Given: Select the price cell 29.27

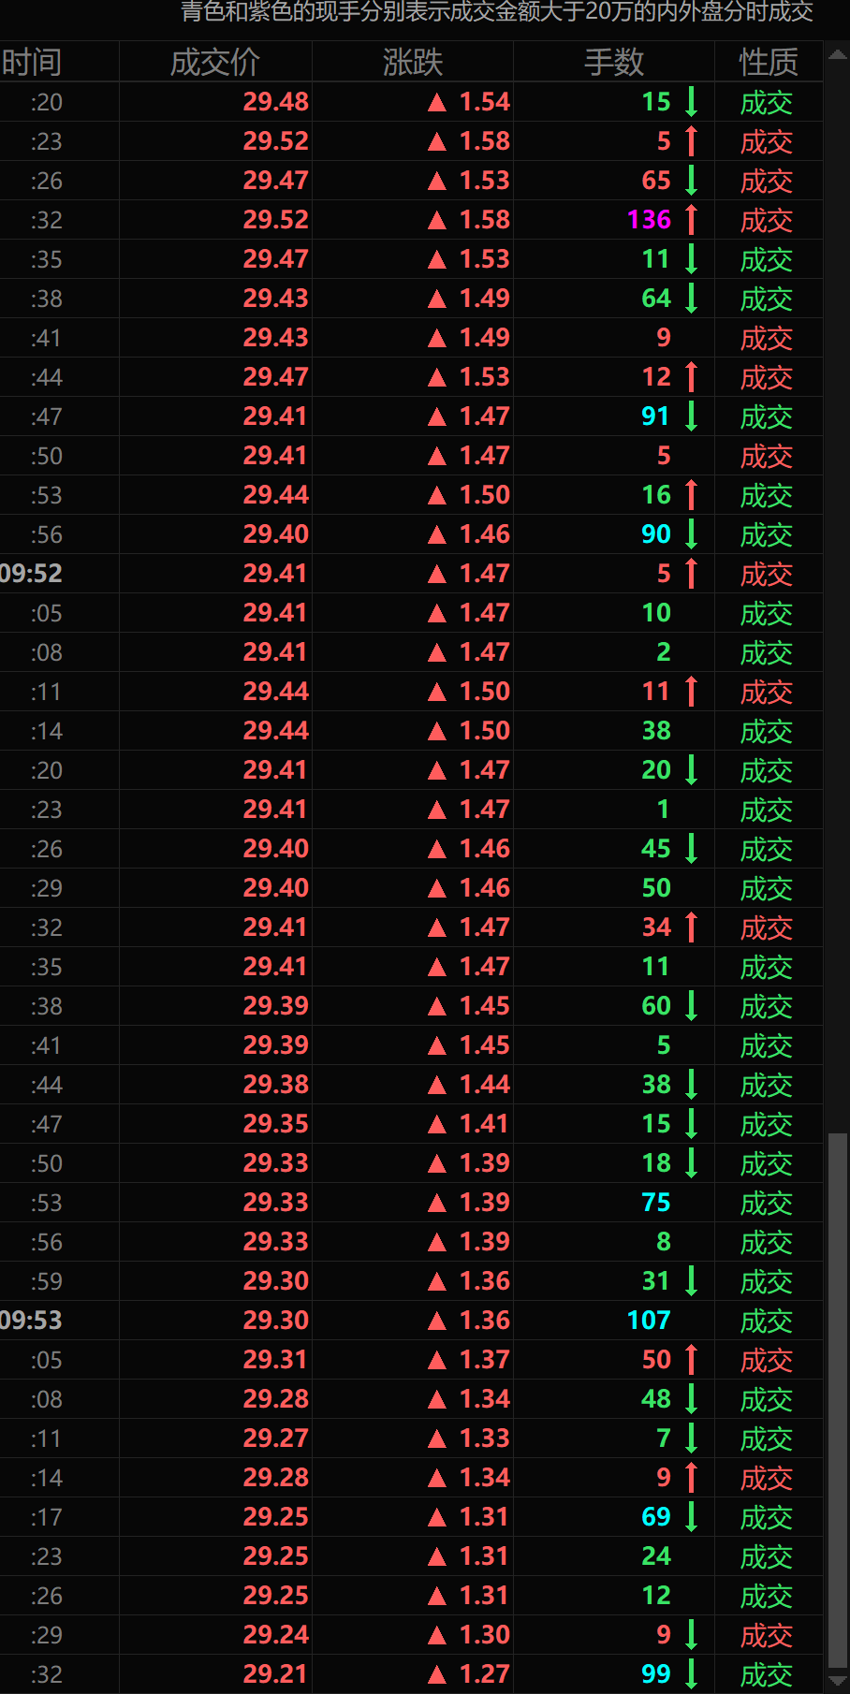Looking at the screenshot, I should tap(276, 1438).
